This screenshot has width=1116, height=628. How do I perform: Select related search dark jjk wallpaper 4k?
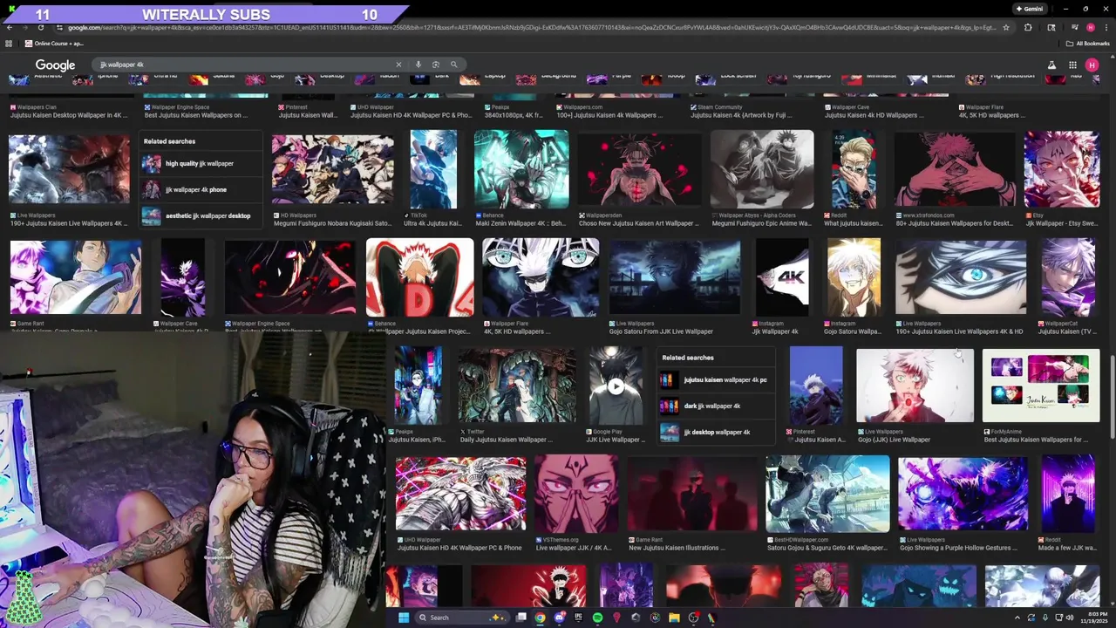click(x=717, y=406)
